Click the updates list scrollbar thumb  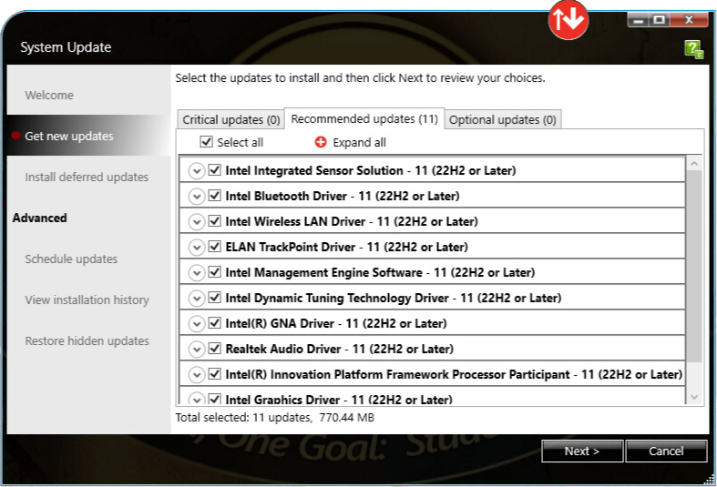pos(694,266)
